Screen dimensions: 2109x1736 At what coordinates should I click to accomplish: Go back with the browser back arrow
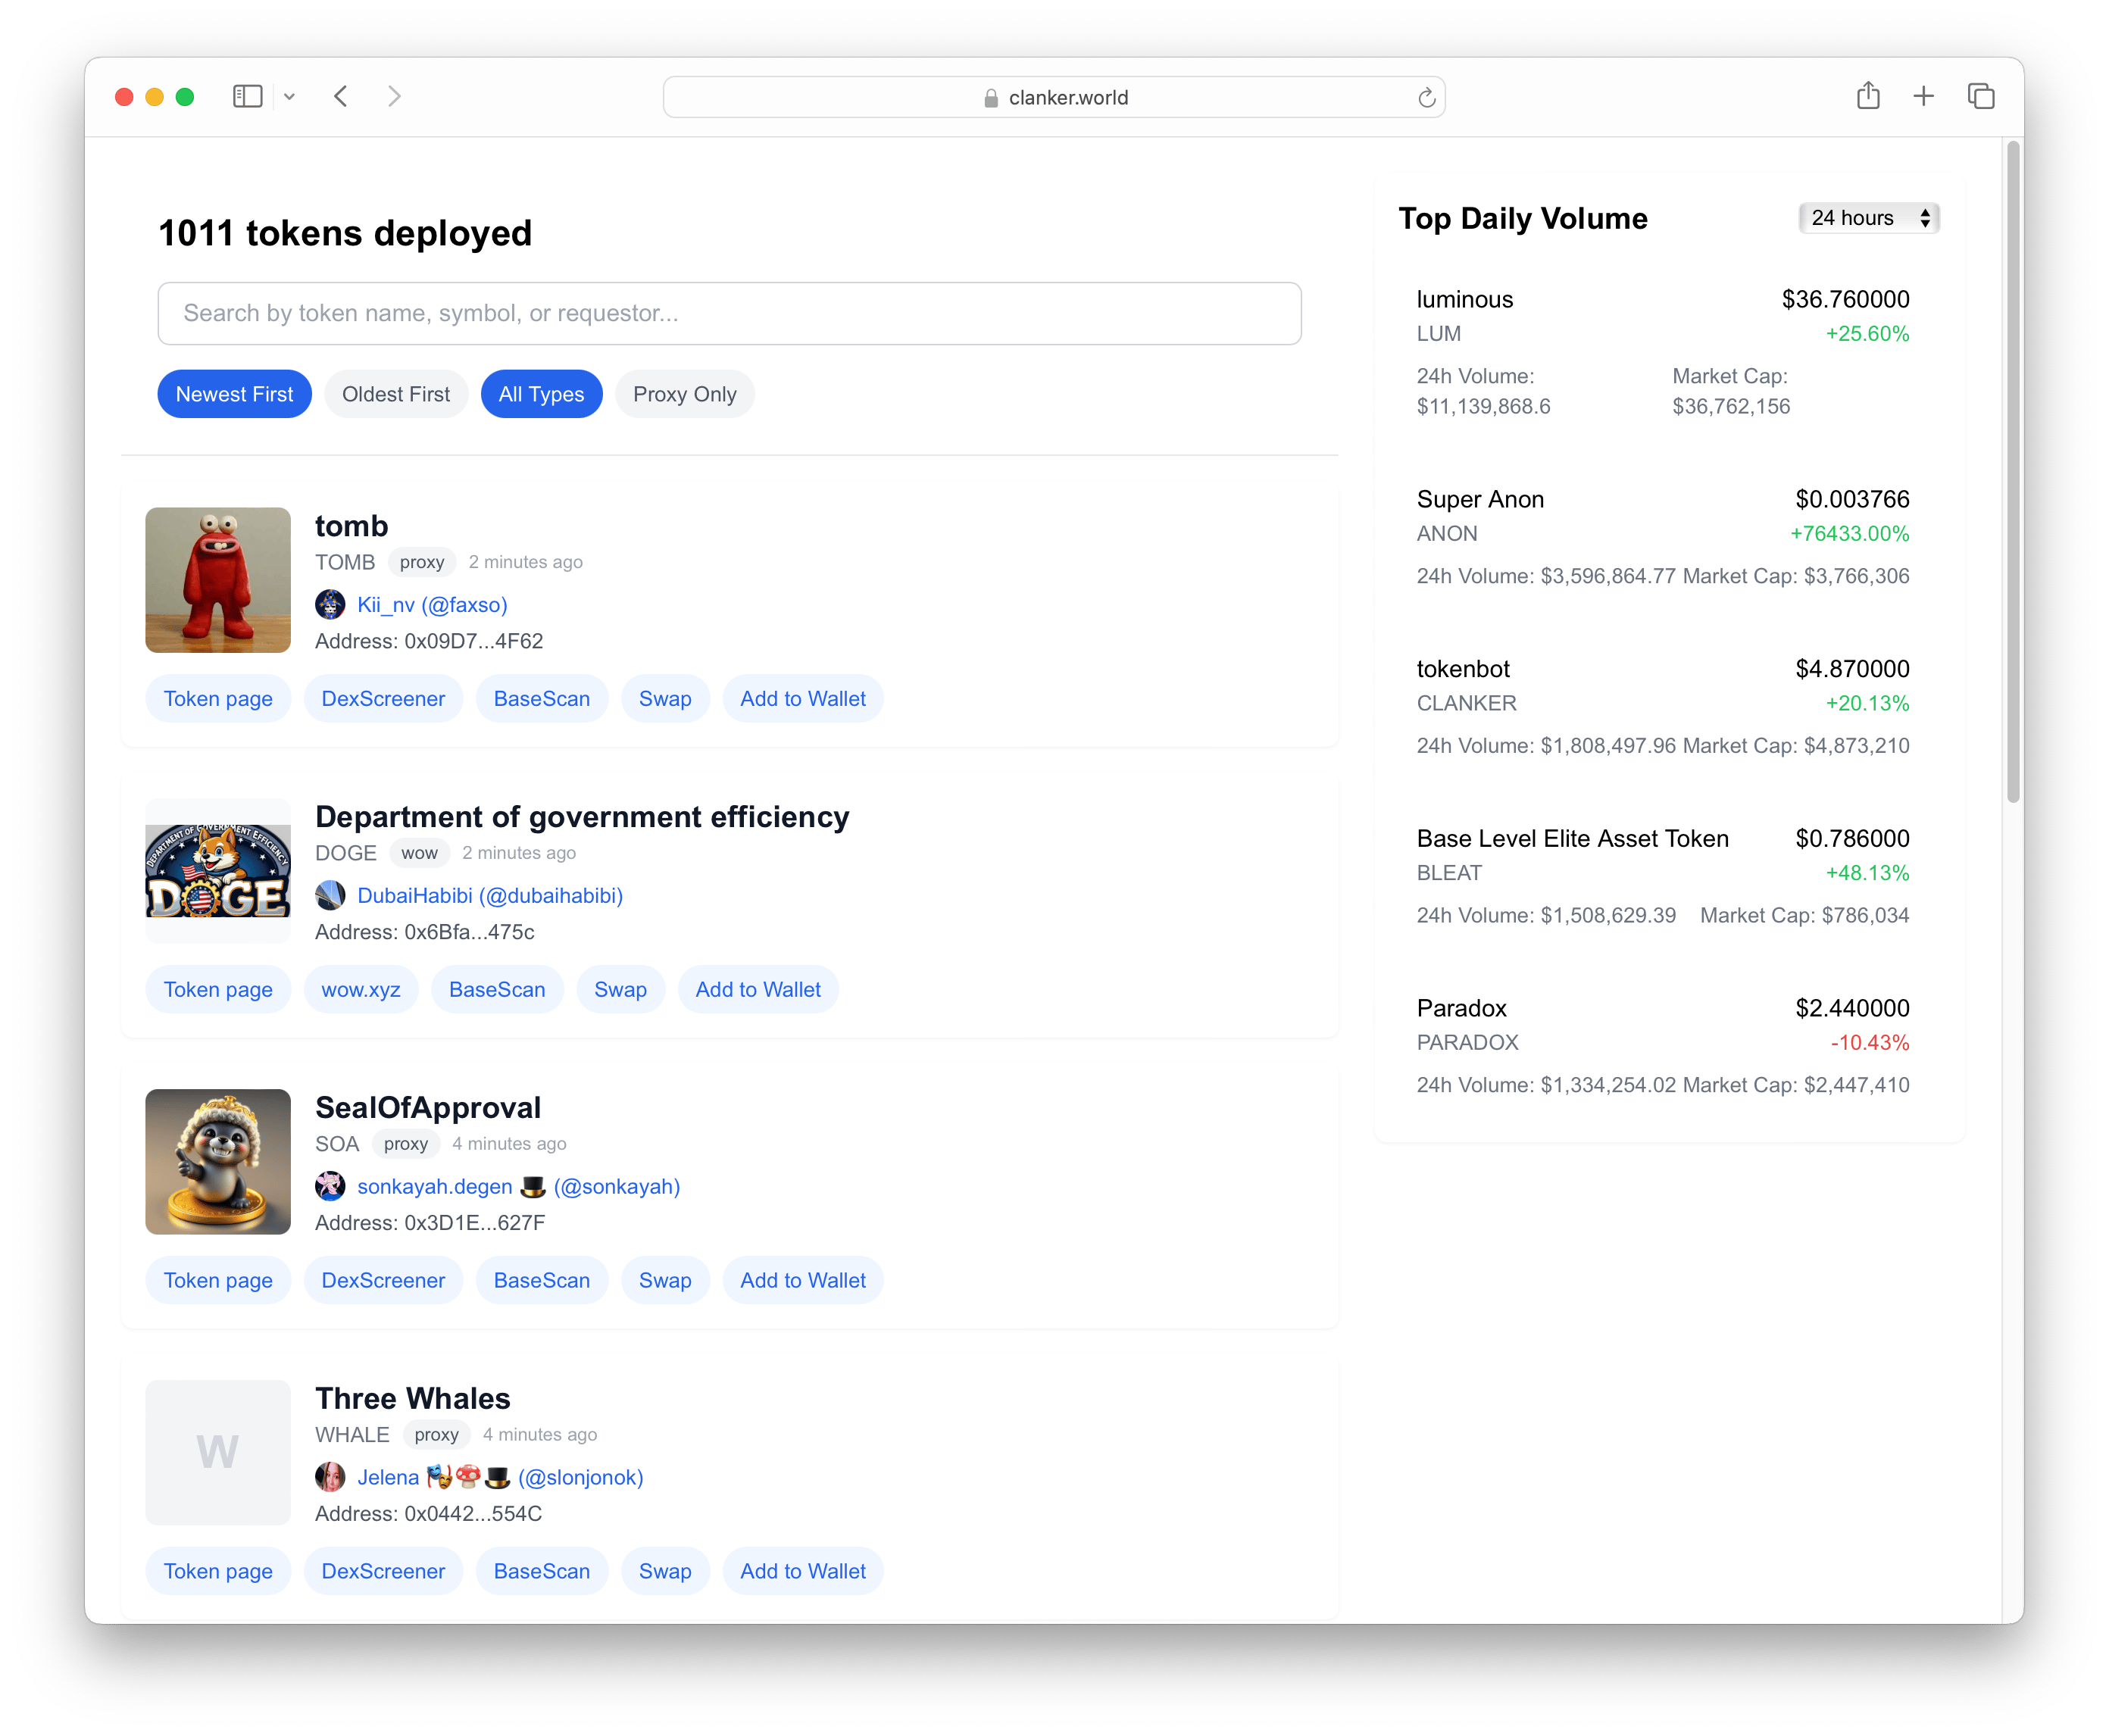coord(341,97)
